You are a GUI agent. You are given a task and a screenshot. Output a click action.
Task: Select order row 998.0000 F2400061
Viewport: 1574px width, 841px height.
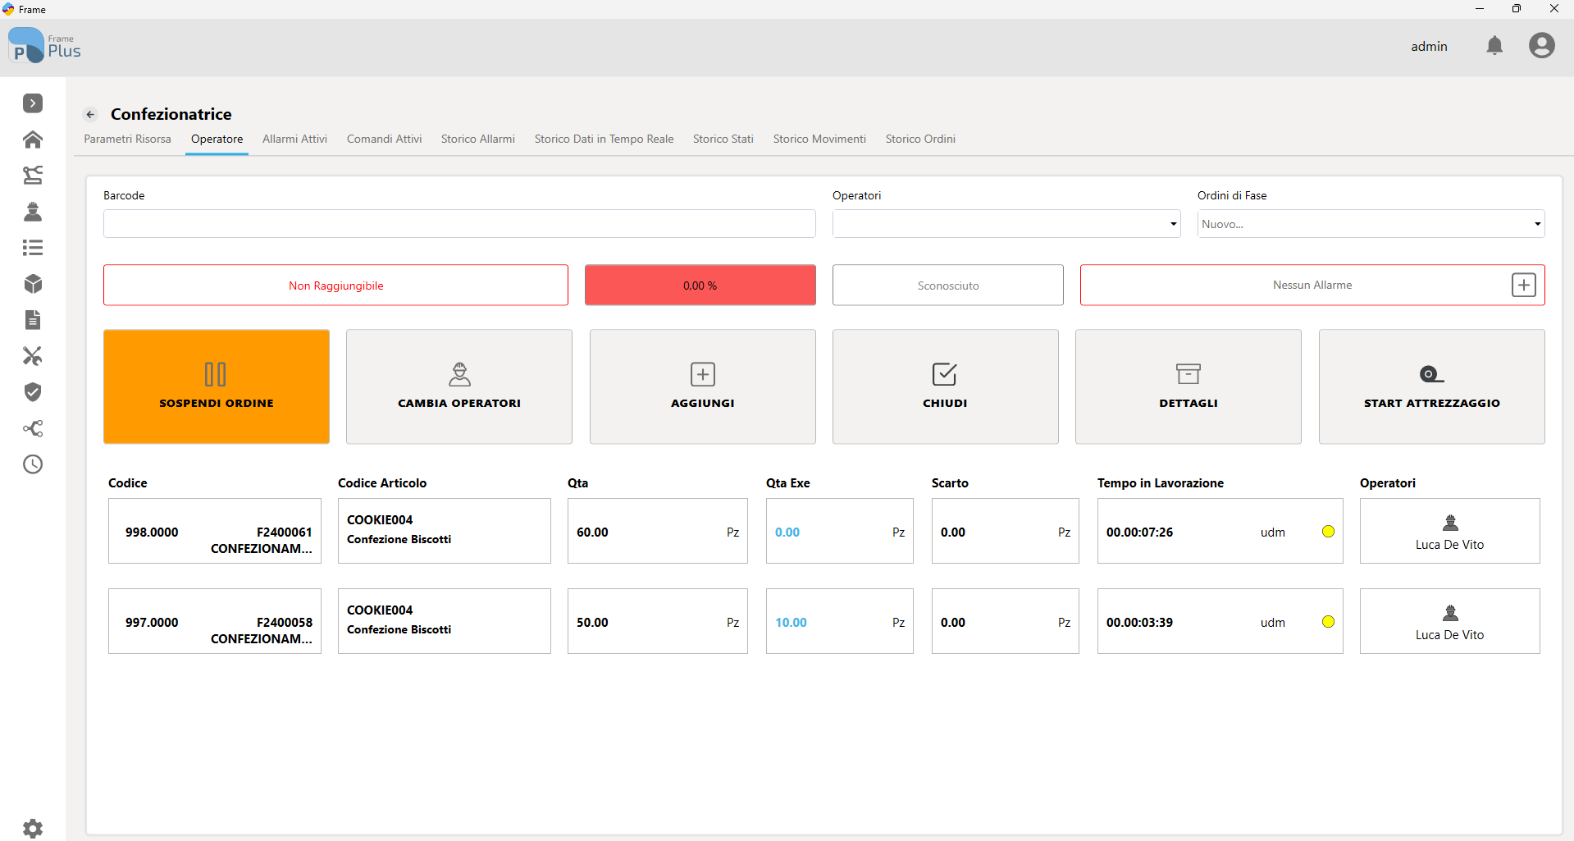click(215, 531)
